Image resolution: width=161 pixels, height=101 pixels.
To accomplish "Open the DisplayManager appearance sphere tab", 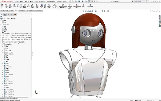I will point(15,15).
